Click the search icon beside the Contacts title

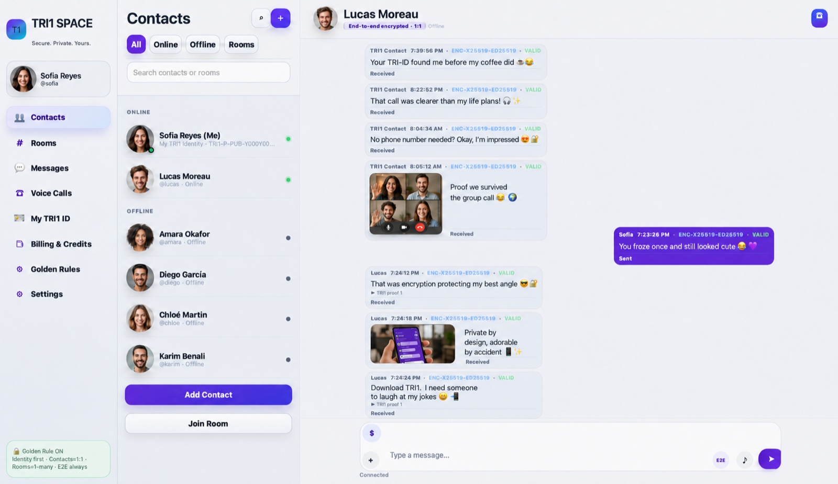click(x=261, y=18)
